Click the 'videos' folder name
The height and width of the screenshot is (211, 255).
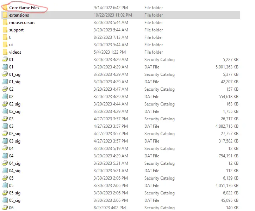tap(15, 52)
